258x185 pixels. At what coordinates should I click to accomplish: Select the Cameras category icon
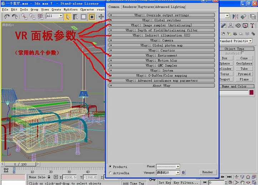(235, 34)
